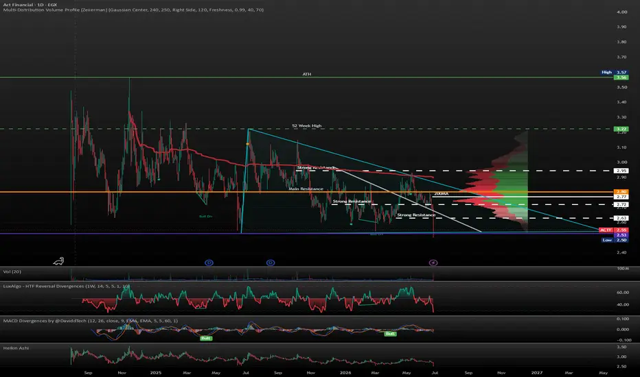640x377 pixels.
Task: Click the white 2.95 price tag
Action: pos(621,171)
